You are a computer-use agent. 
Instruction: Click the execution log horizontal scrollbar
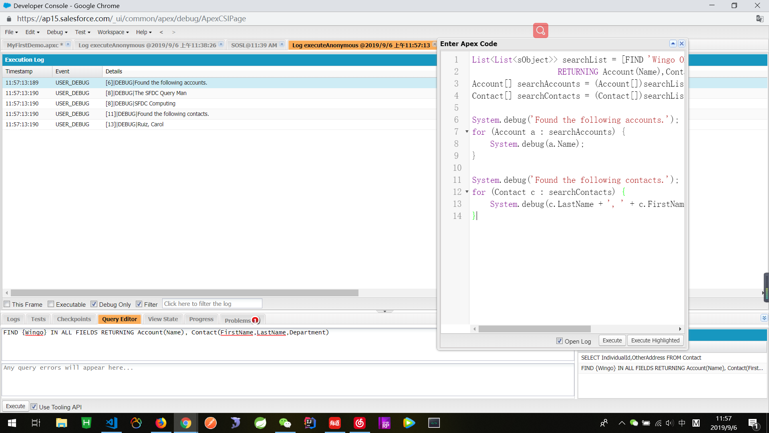point(184,293)
